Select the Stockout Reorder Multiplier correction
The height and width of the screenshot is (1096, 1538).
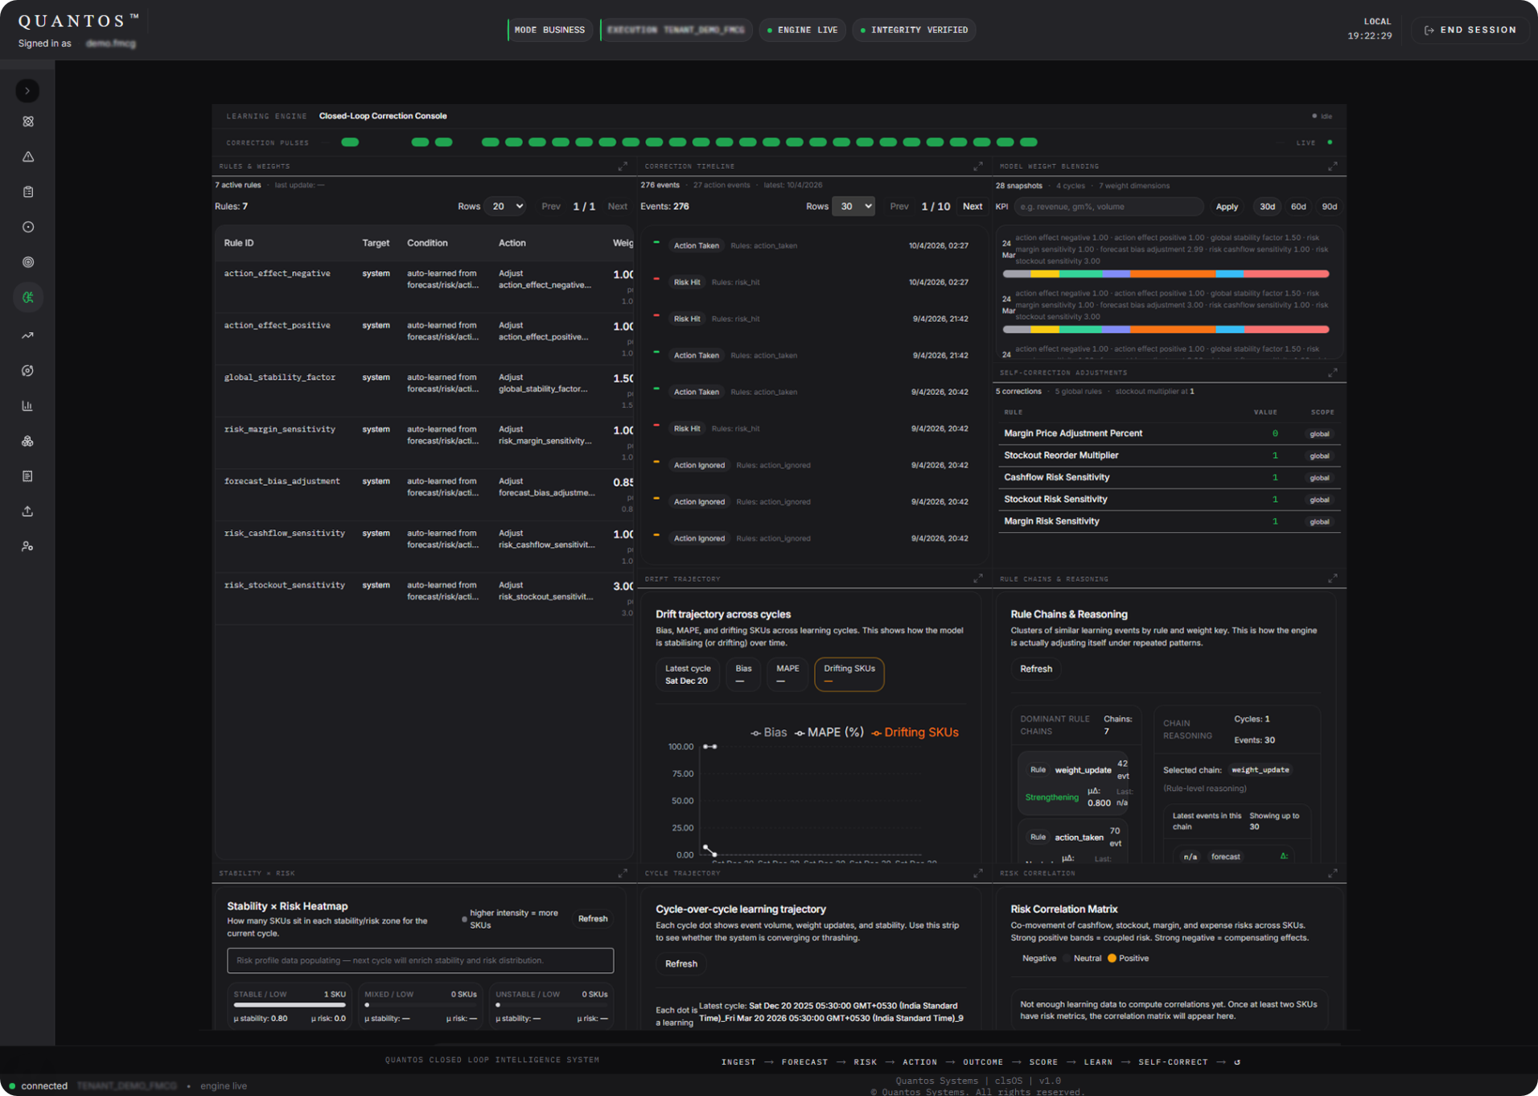pos(1170,455)
